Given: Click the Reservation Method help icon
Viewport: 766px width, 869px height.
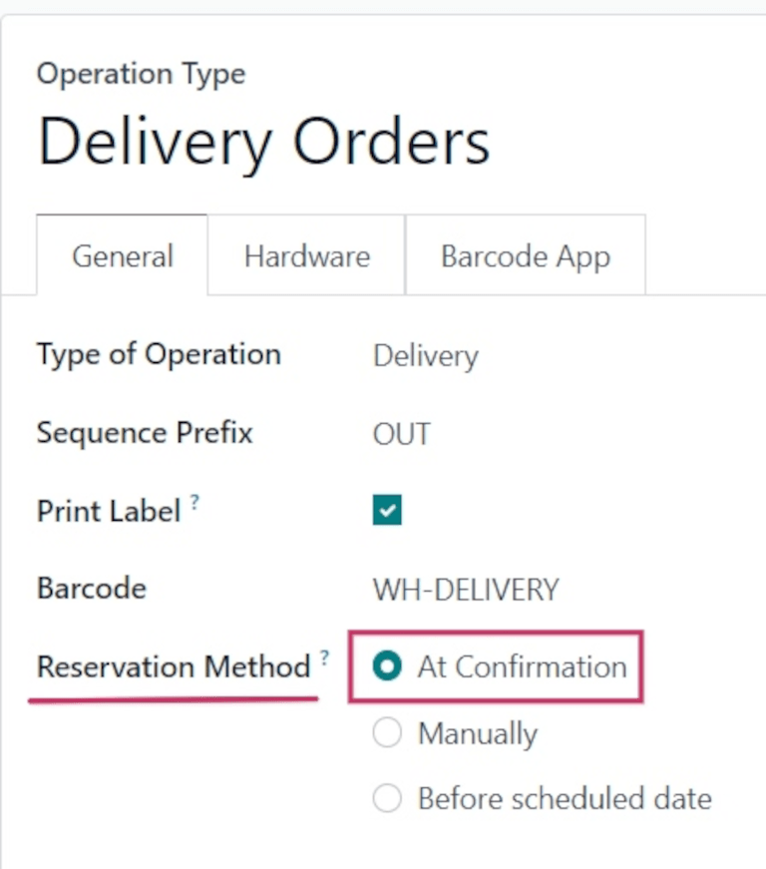Looking at the screenshot, I should [x=324, y=657].
